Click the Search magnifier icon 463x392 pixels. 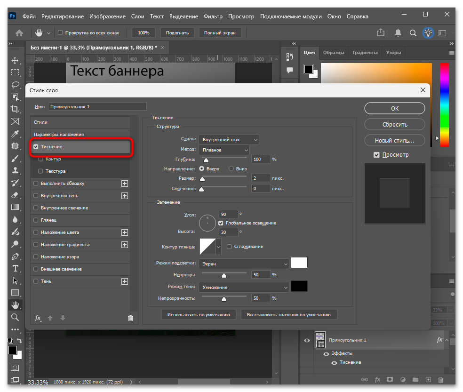click(x=413, y=33)
